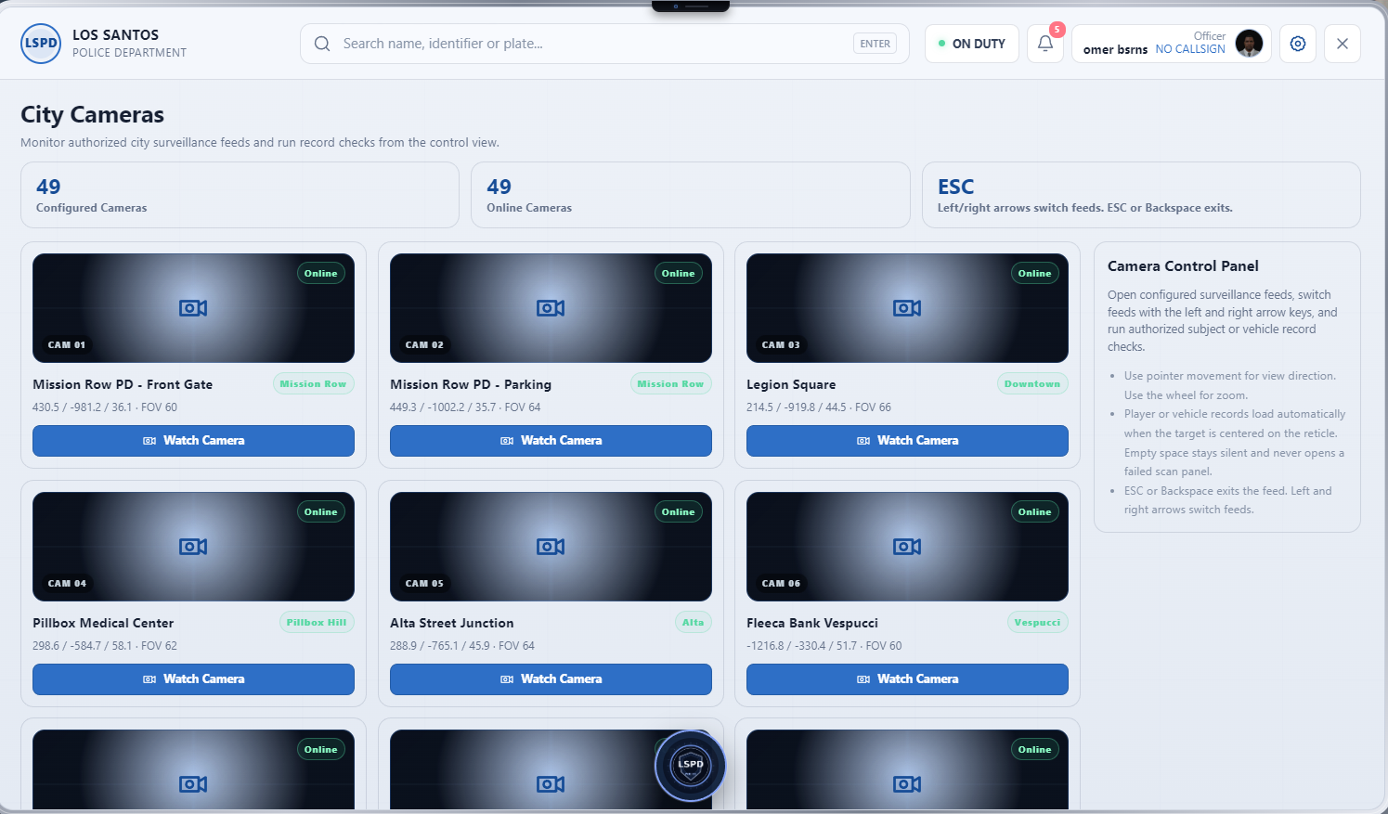1388x814 pixels.
Task: Click the Online badge on CAM 01
Action: (321, 274)
